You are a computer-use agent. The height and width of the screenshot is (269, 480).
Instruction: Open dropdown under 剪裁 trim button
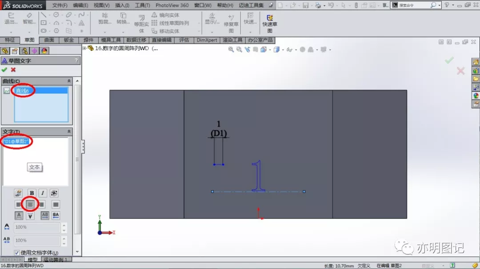pos(105,32)
